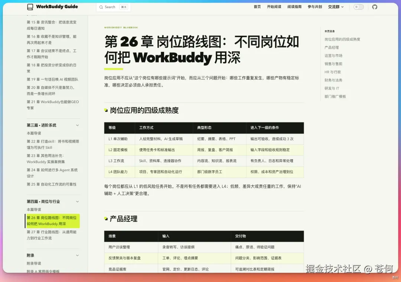Open chapter 19 一句话召唤 AI 视频团队
The image size is (401, 282).
pos(52,79)
